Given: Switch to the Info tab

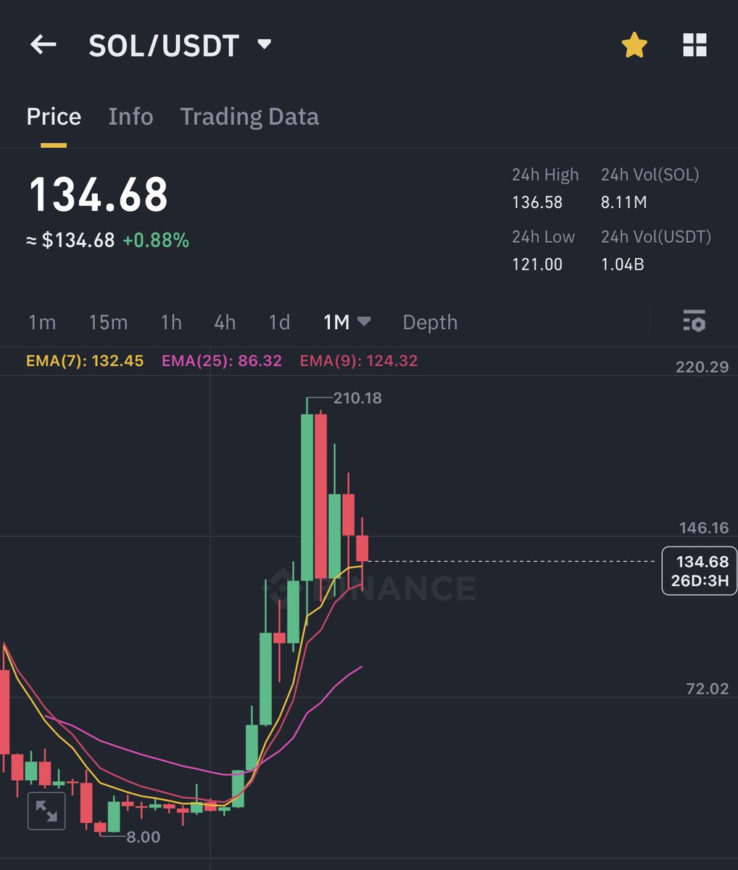Looking at the screenshot, I should [130, 117].
